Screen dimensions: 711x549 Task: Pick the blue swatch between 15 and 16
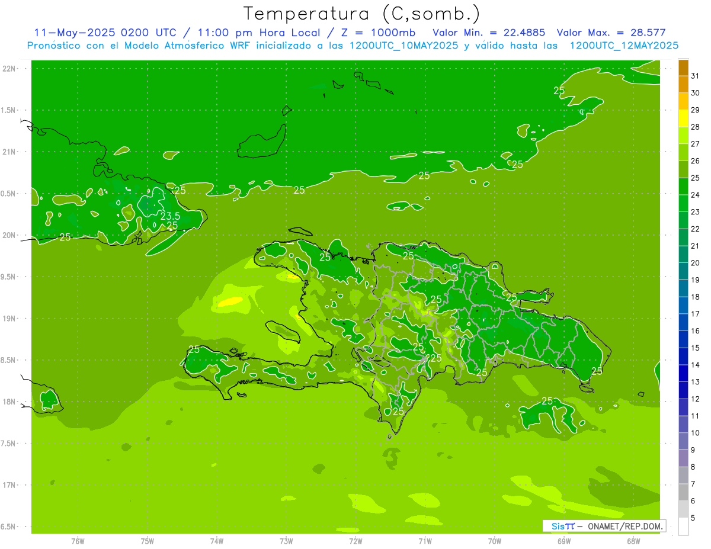pyautogui.click(x=683, y=339)
